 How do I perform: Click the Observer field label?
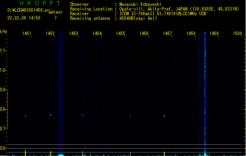point(79,4)
